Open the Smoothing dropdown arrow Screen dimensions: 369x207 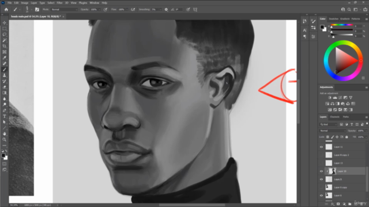(160, 10)
